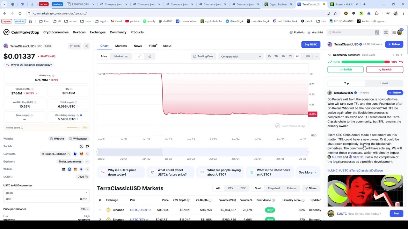The height and width of the screenshot is (229, 408).
Task: Show info for Market cap
Action: (53, 76)
